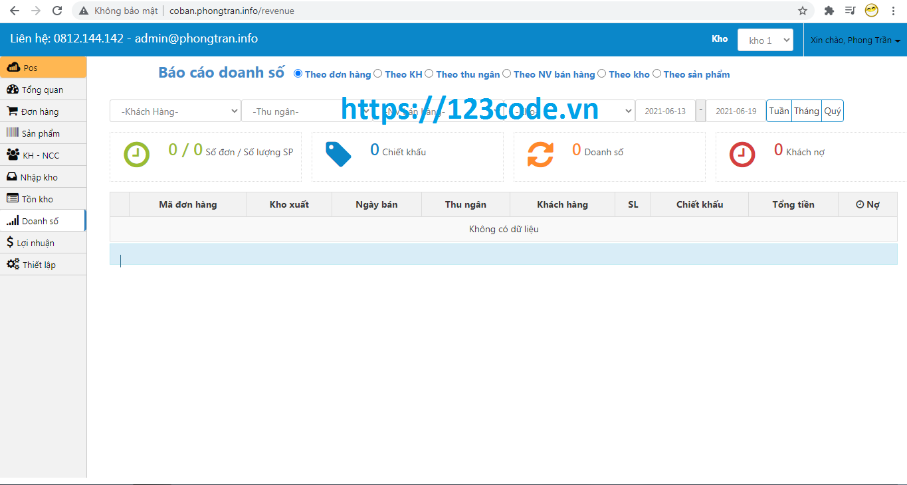Click the Nợ column header
The width and height of the screenshot is (907, 485).
[x=868, y=204]
